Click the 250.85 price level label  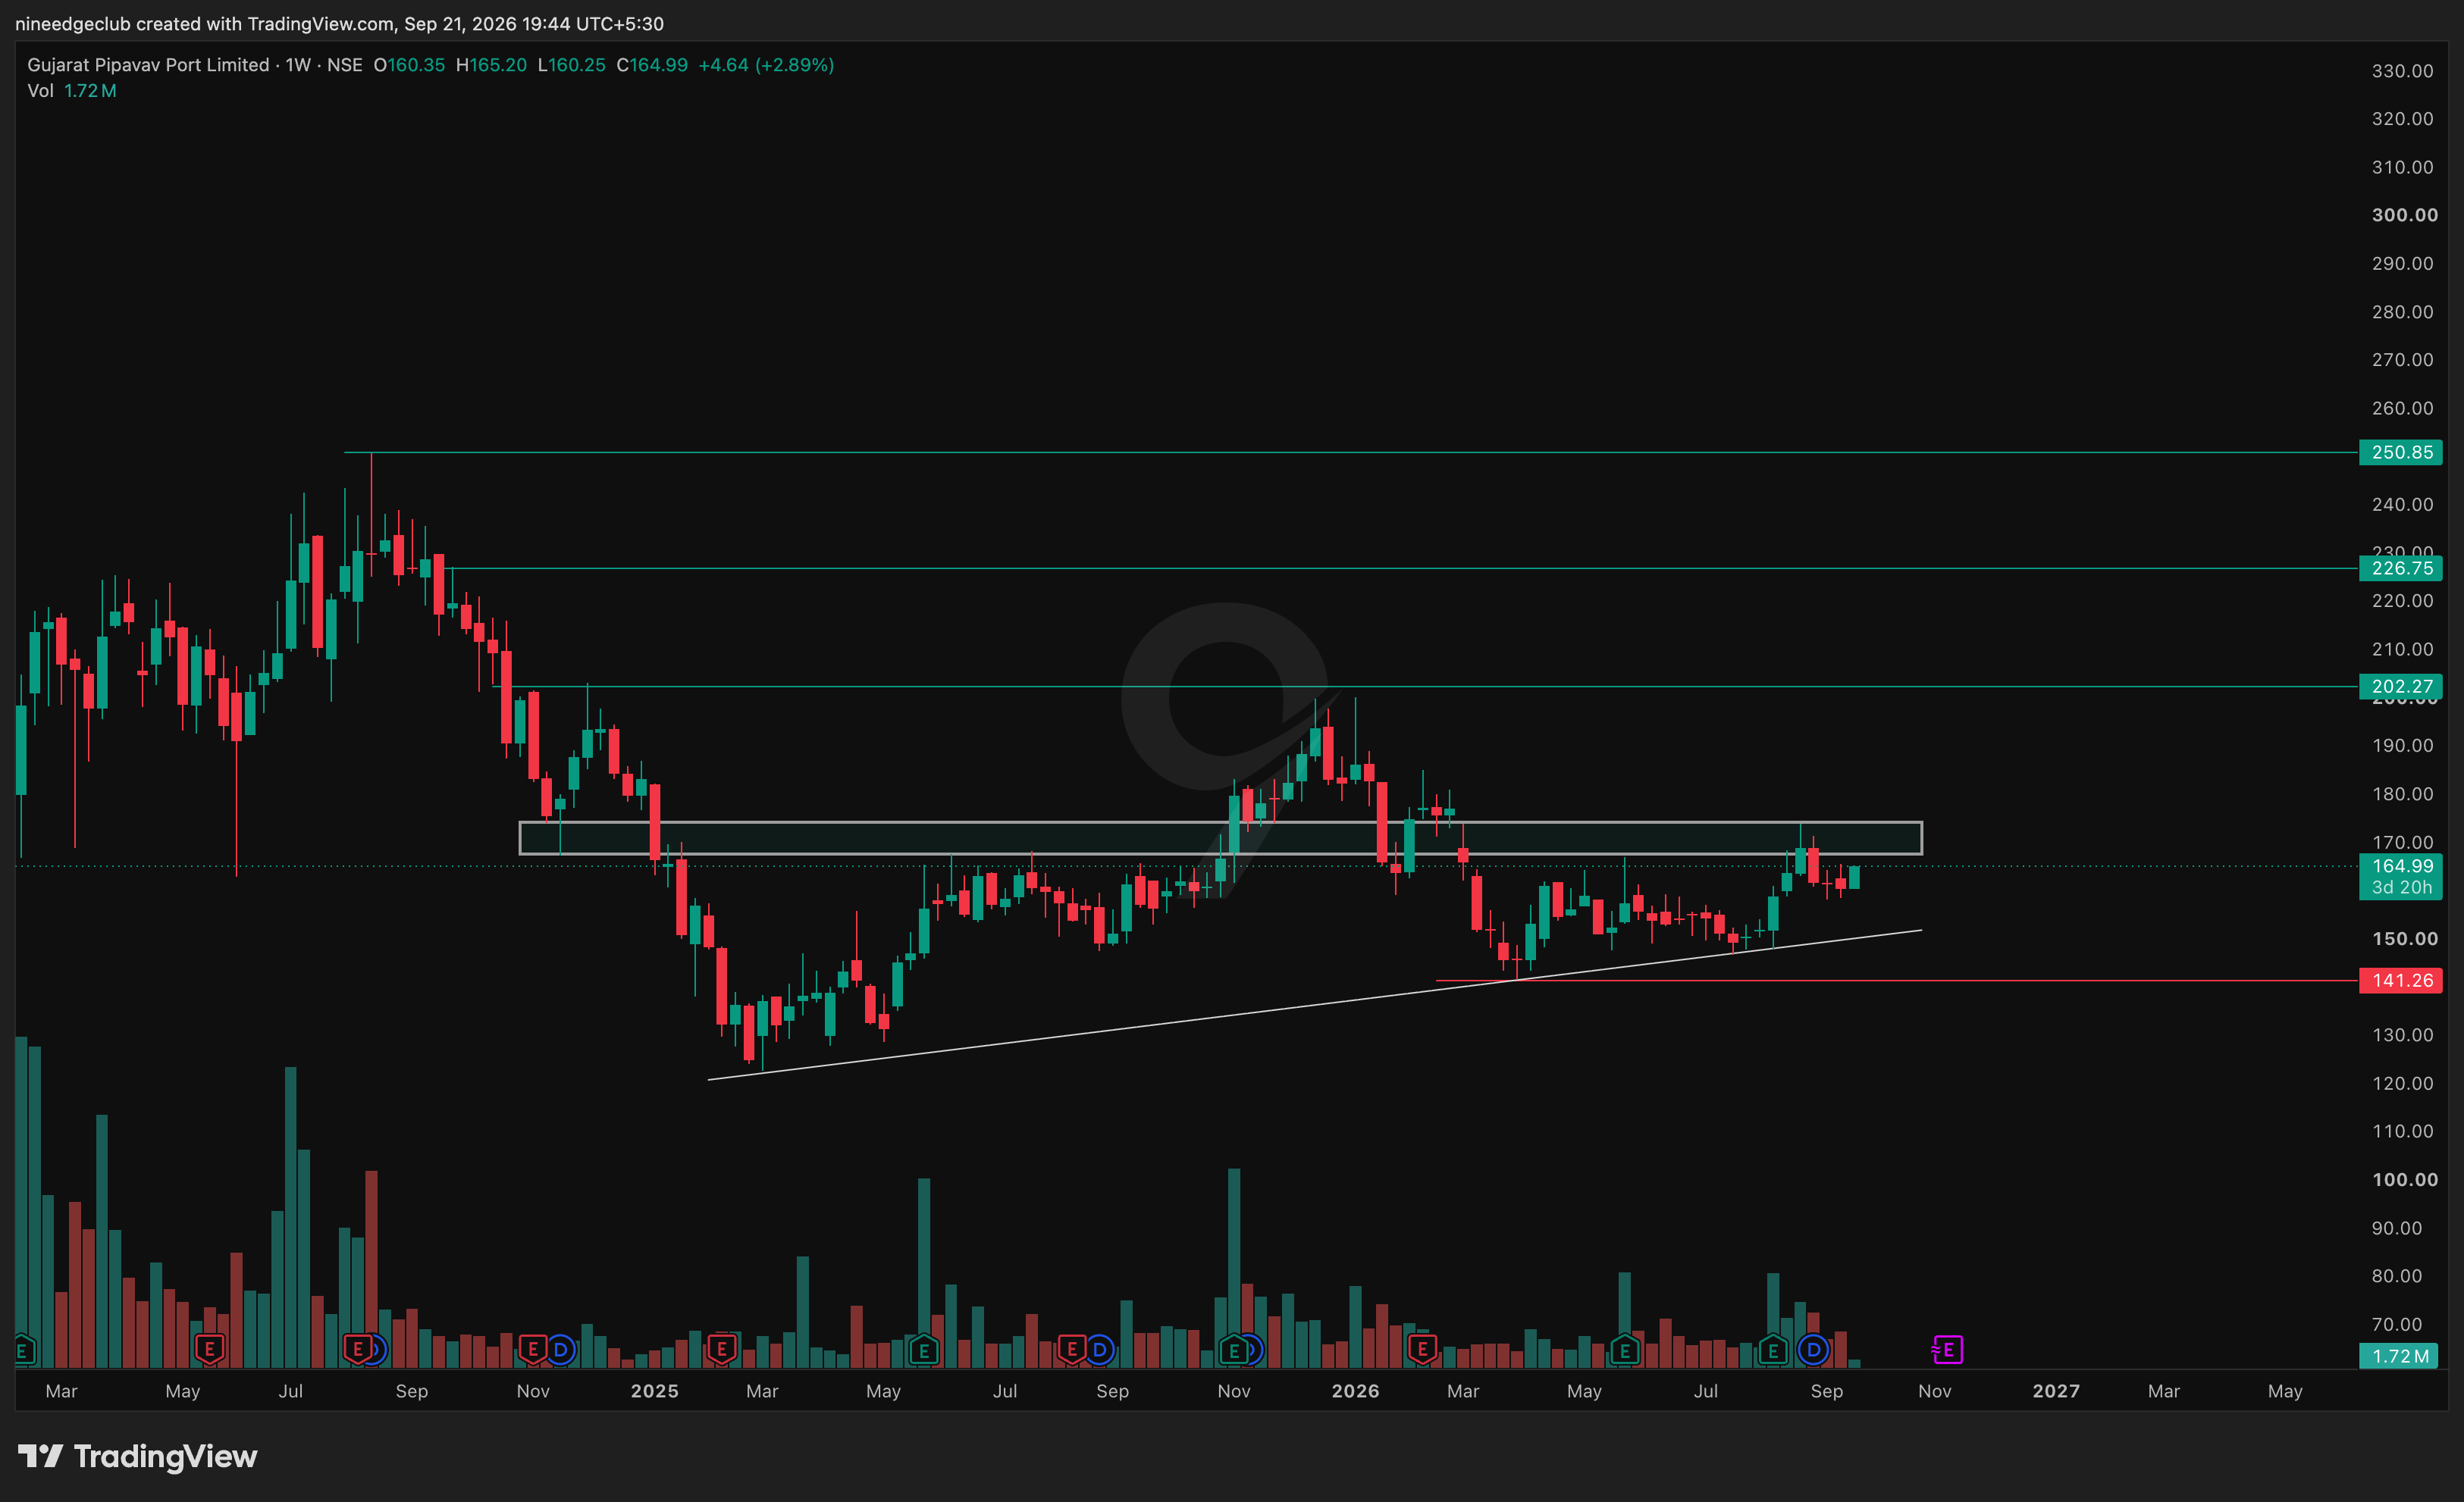coord(2400,452)
